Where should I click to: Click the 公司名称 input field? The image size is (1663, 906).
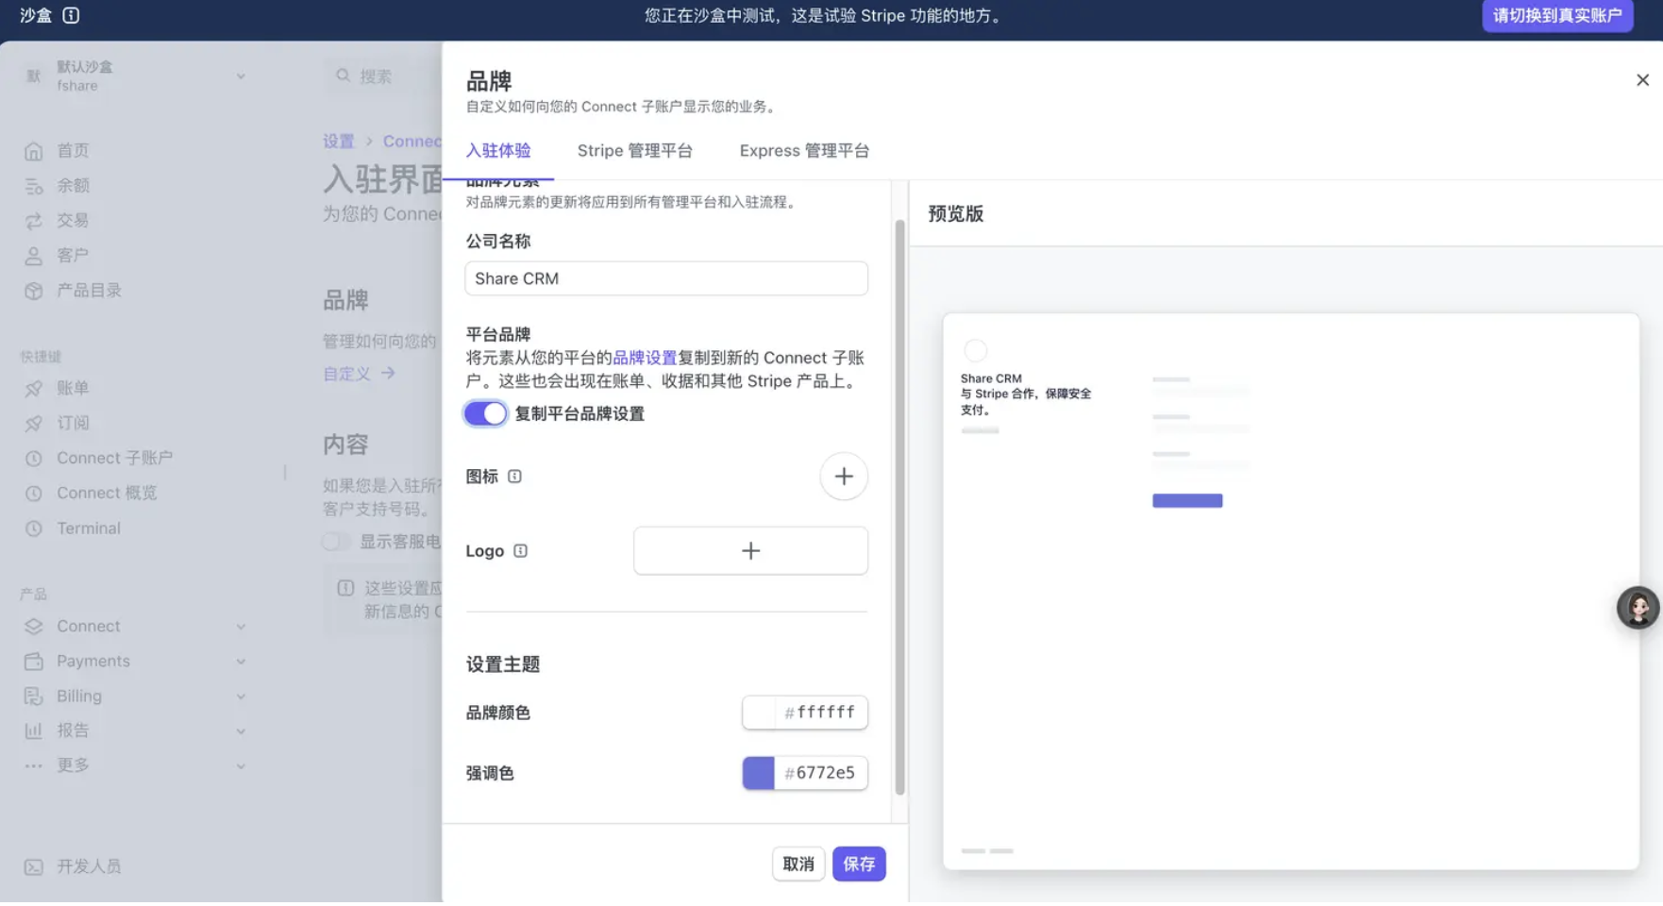coord(666,278)
